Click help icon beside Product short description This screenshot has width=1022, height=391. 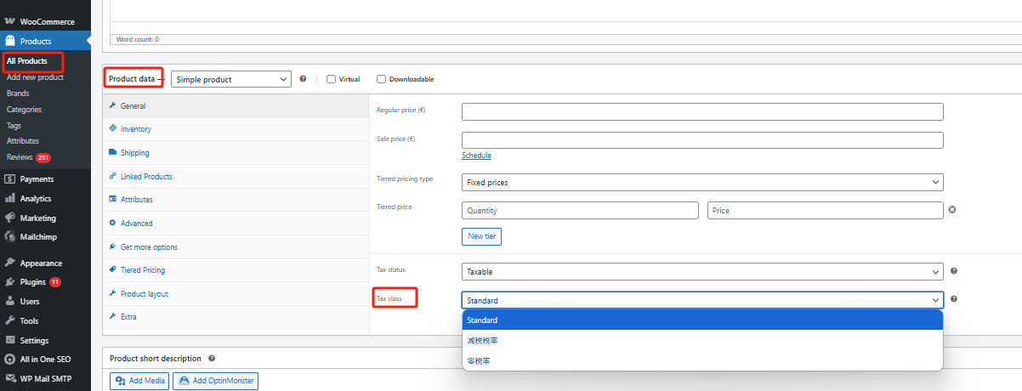click(x=212, y=359)
